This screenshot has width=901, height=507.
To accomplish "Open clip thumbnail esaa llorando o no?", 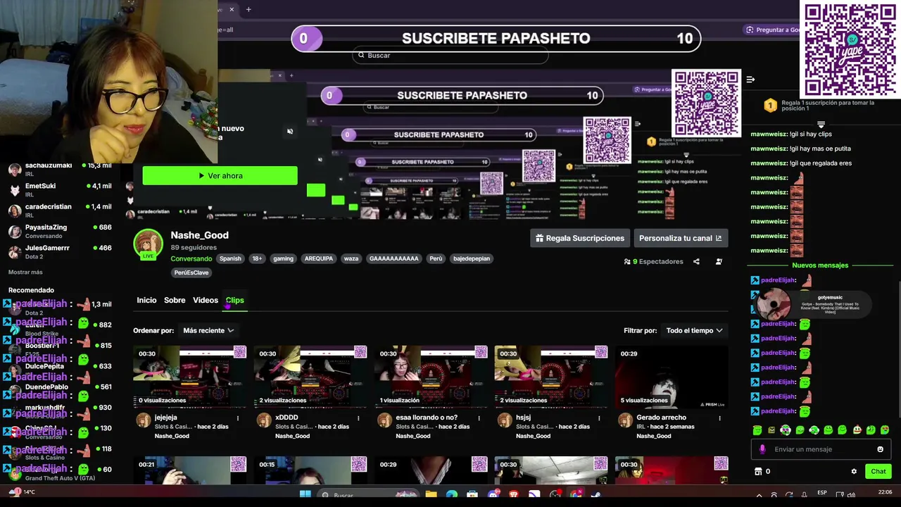I will [431, 376].
